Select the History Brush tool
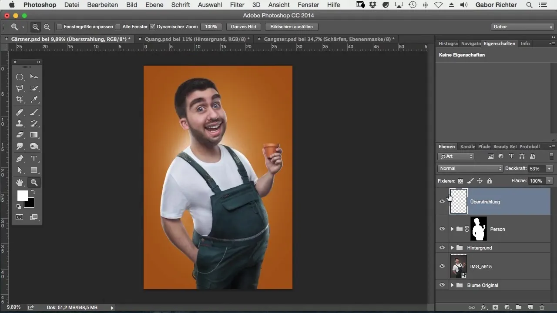Image resolution: width=557 pixels, height=313 pixels. [x=34, y=123]
